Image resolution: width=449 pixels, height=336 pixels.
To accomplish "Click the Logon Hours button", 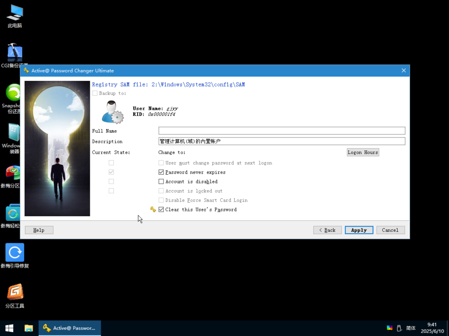I will click(x=363, y=152).
